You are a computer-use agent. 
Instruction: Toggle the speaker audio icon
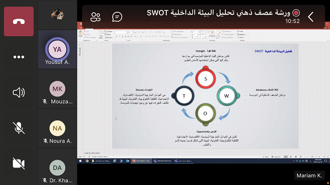(x=19, y=92)
